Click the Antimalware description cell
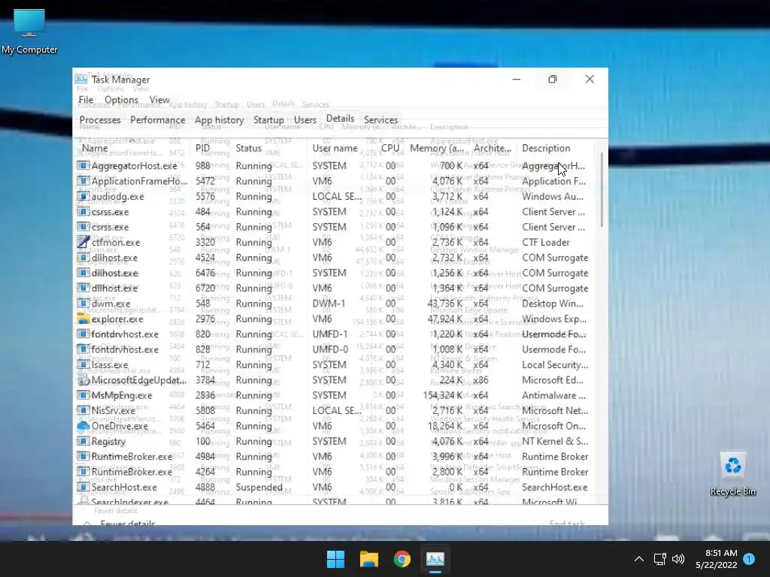The image size is (770, 577). click(553, 395)
